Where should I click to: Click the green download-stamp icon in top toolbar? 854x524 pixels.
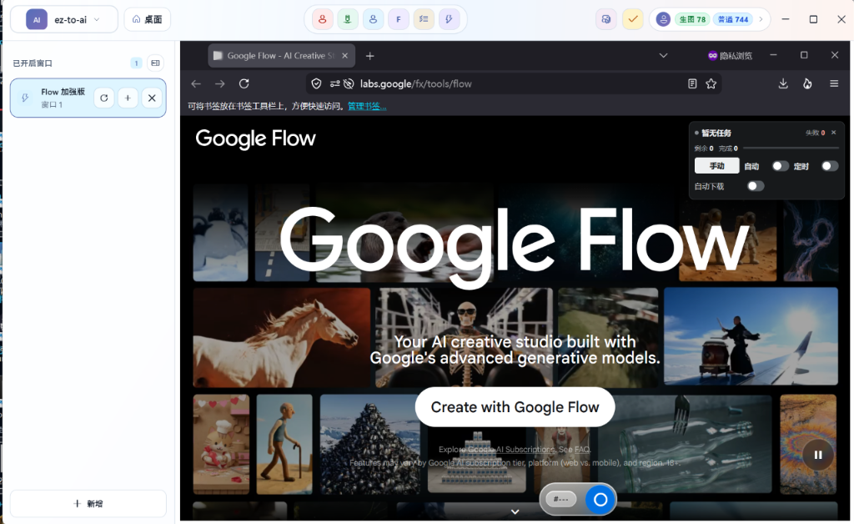coord(348,20)
